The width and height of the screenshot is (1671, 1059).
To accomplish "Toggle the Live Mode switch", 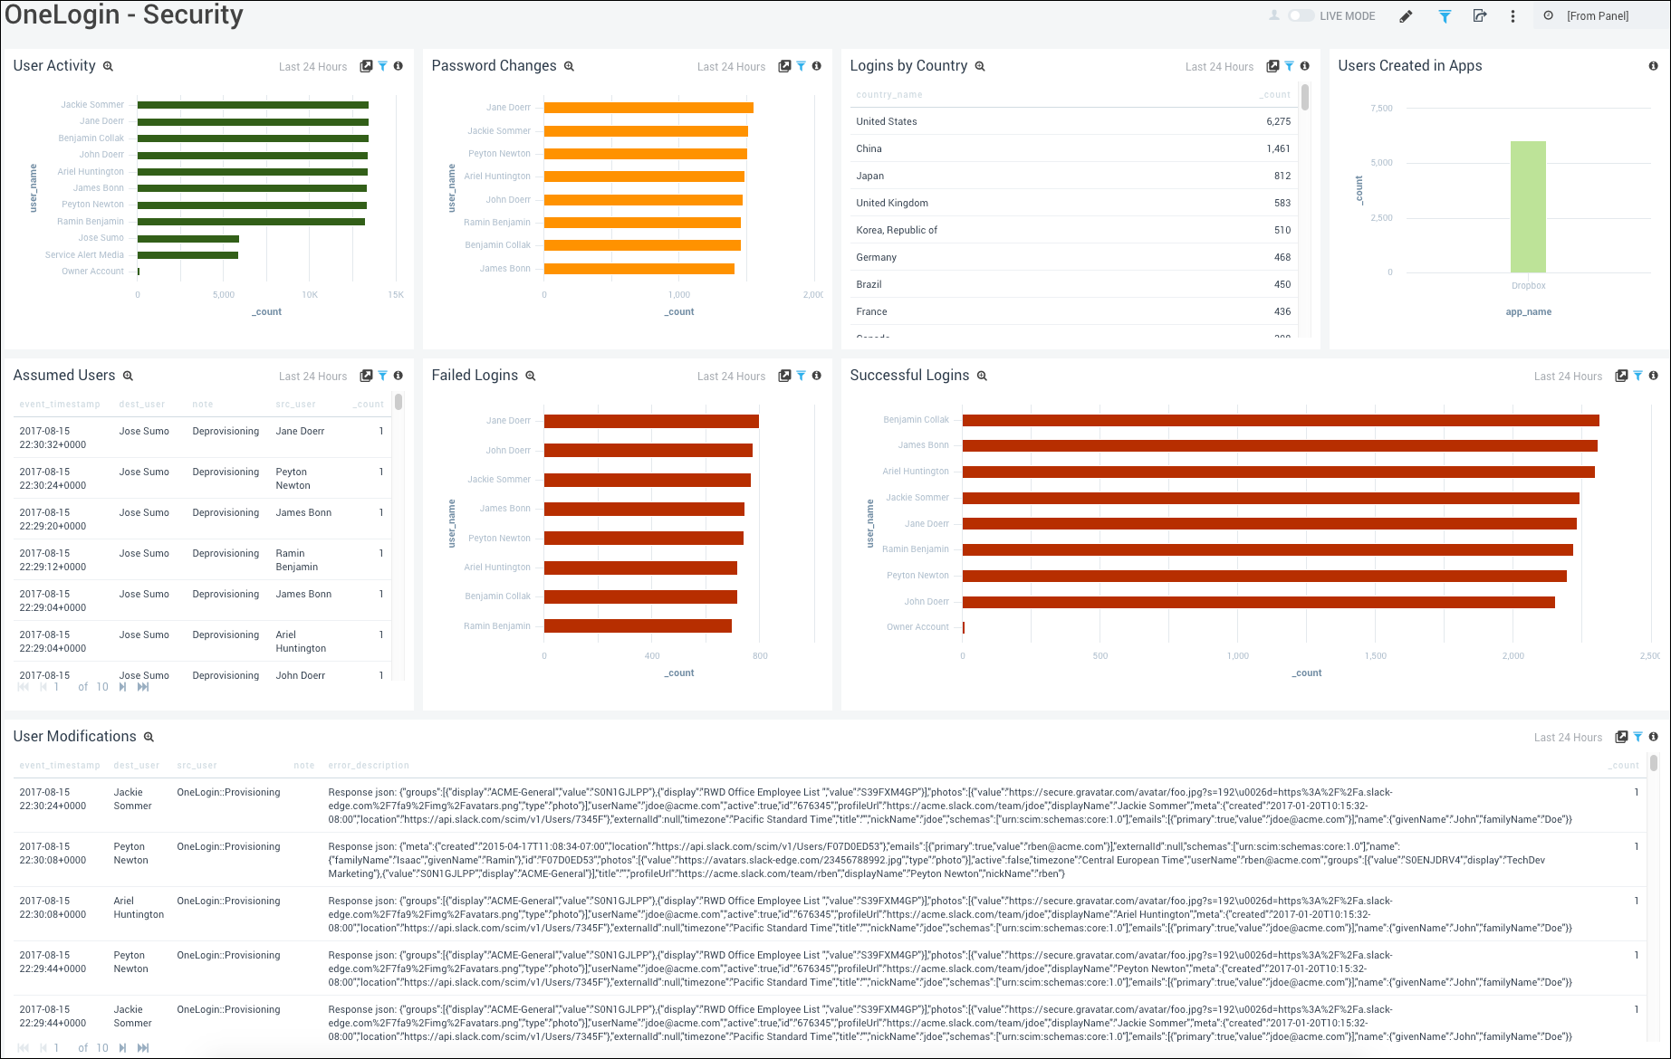I will coord(1301,15).
